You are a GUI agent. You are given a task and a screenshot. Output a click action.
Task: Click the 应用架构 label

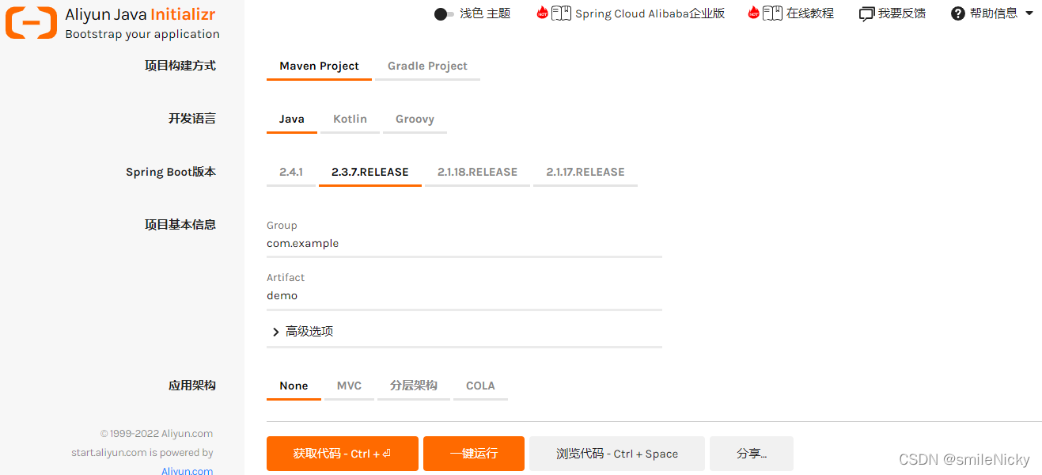(192, 386)
